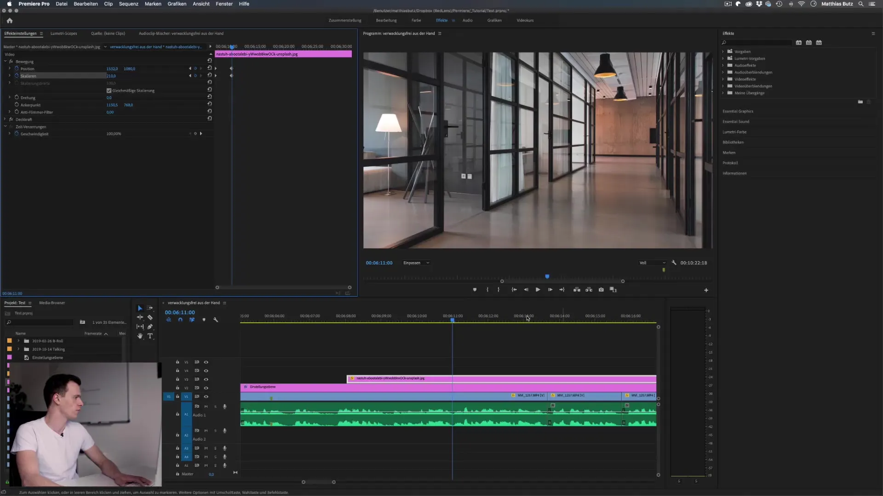Add marker in timeline header
This screenshot has width=883, height=496.
coord(204,320)
